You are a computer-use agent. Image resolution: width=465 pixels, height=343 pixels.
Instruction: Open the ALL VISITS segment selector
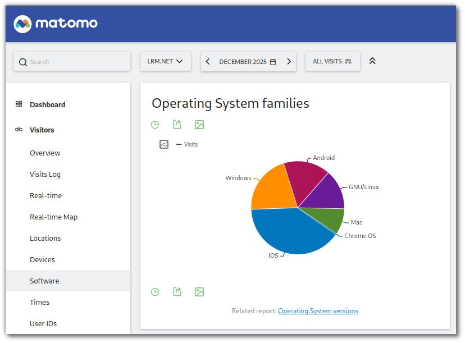[x=332, y=61]
